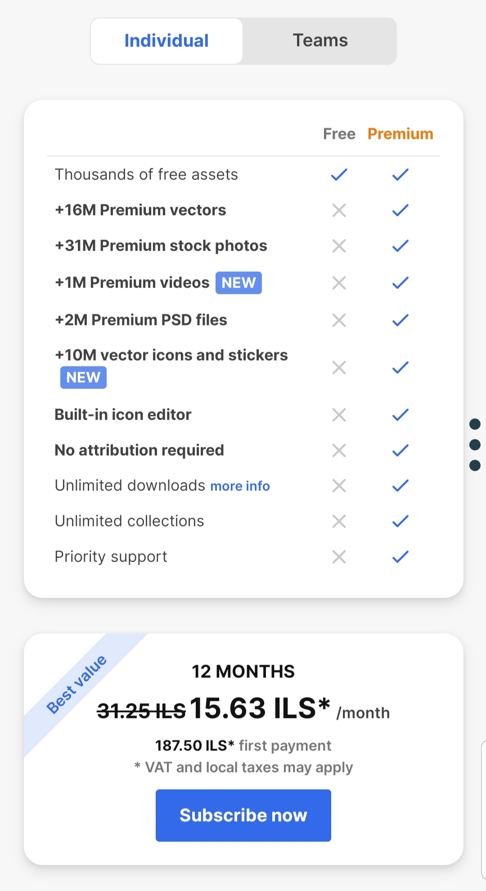Click the three-dot indicator on right edge
The width and height of the screenshot is (486, 891).
475,445
